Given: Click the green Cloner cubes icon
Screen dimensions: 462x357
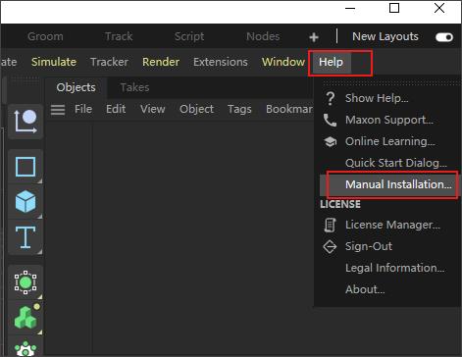Looking at the screenshot, I should [26, 318].
